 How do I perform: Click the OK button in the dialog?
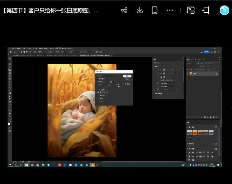click(127, 76)
